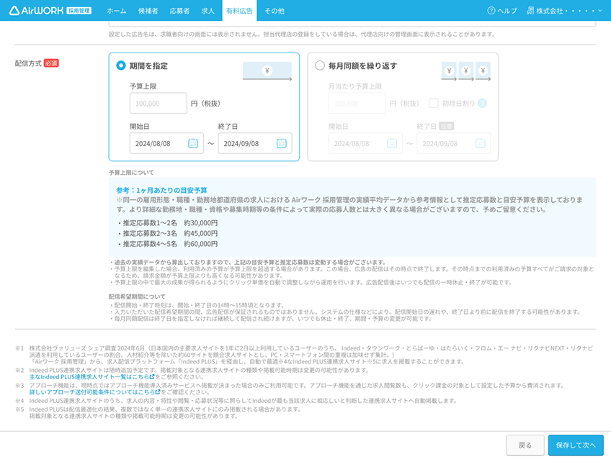Viewport: 611px width, 462px height.
Task: Click the 戻る button
Action: tap(525, 445)
